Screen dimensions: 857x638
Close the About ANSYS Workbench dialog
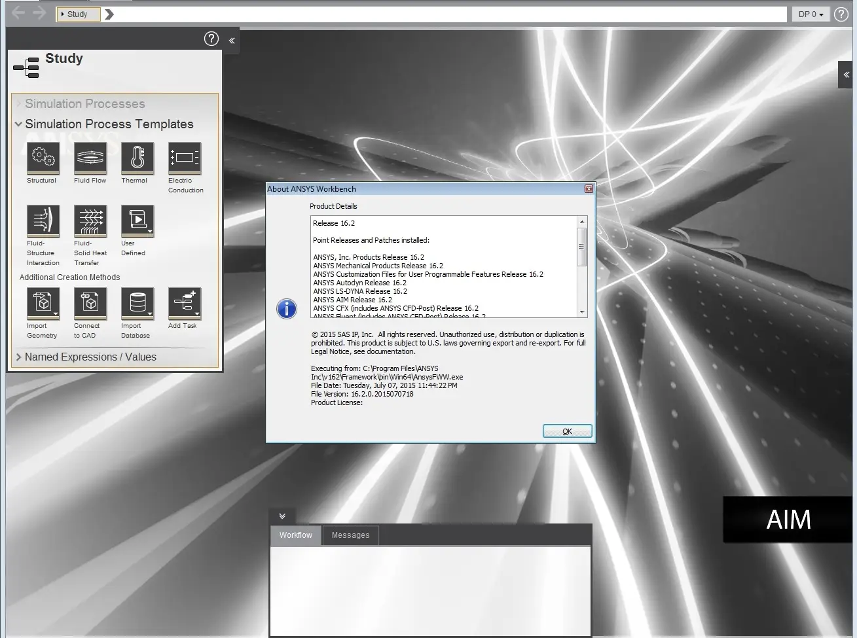click(589, 188)
